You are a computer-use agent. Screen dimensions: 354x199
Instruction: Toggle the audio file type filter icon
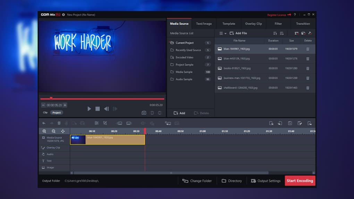click(x=310, y=33)
